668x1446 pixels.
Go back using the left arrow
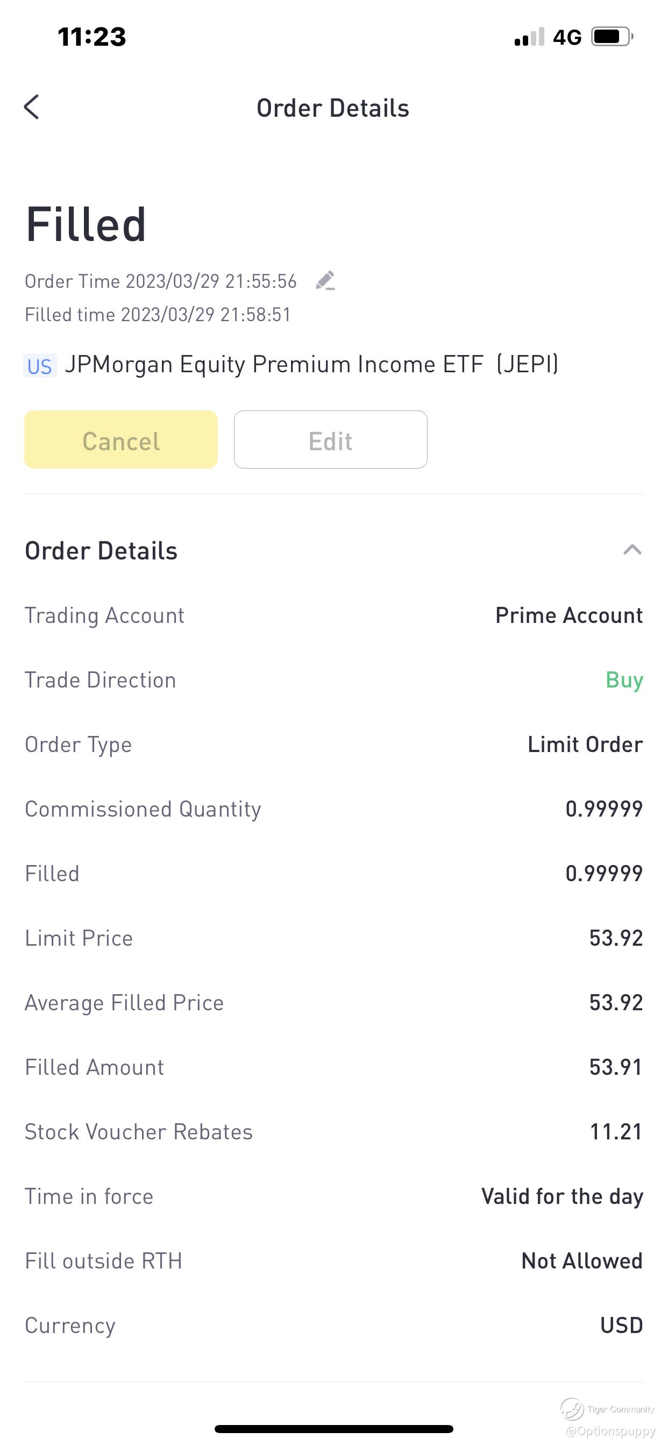click(31, 107)
